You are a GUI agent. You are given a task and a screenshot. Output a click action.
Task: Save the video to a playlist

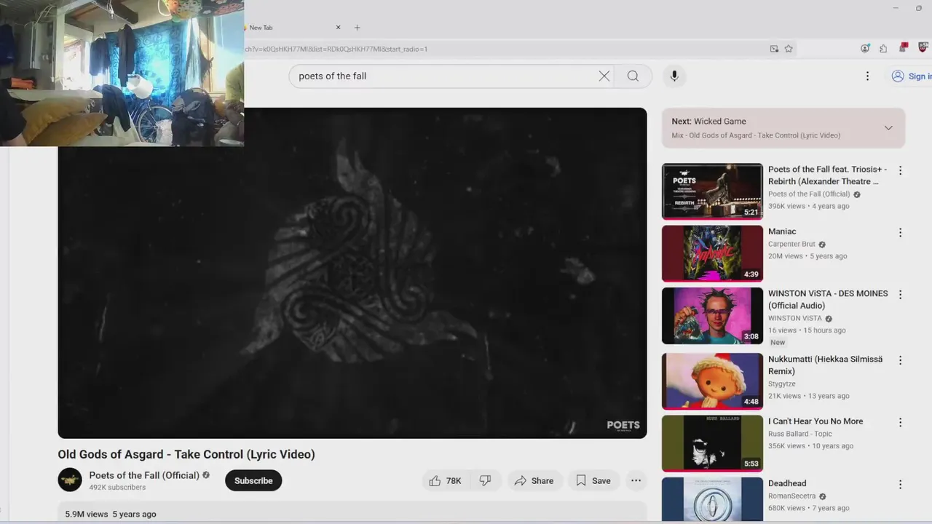[593, 480]
